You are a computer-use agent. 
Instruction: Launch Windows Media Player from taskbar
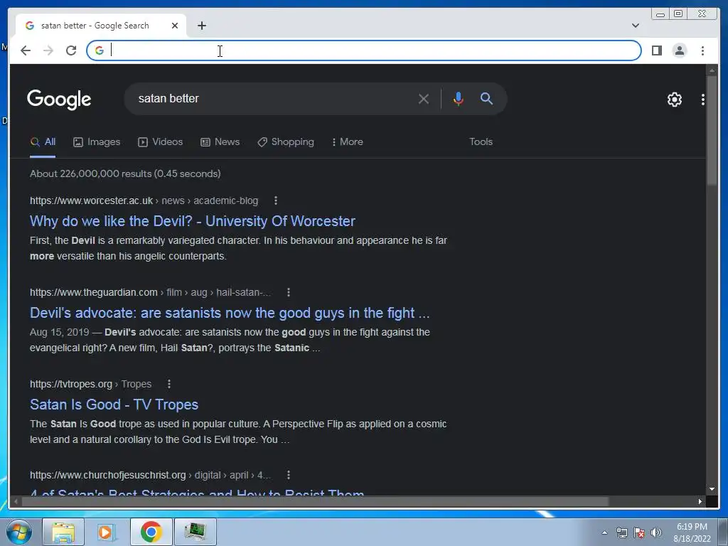pos(106,532)
